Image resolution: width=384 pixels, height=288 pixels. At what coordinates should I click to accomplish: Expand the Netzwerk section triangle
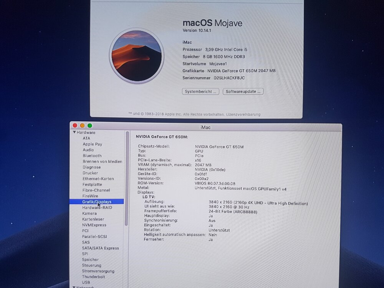(x=74, y=287)
